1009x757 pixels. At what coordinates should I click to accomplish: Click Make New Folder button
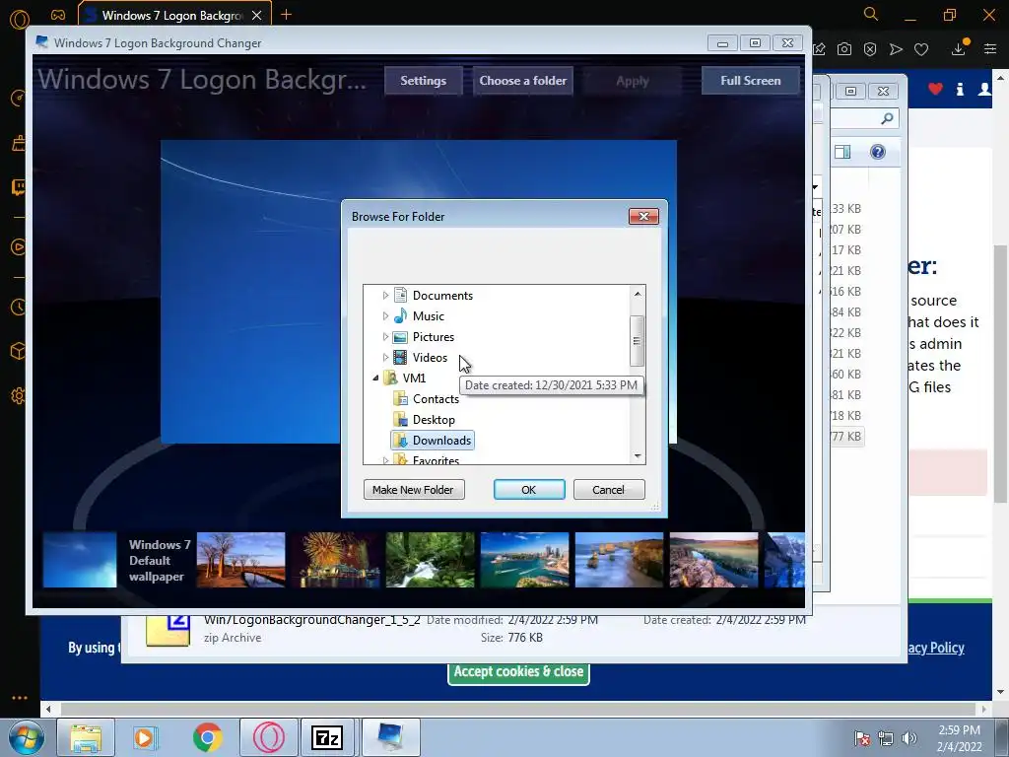(x=414, y=489)
